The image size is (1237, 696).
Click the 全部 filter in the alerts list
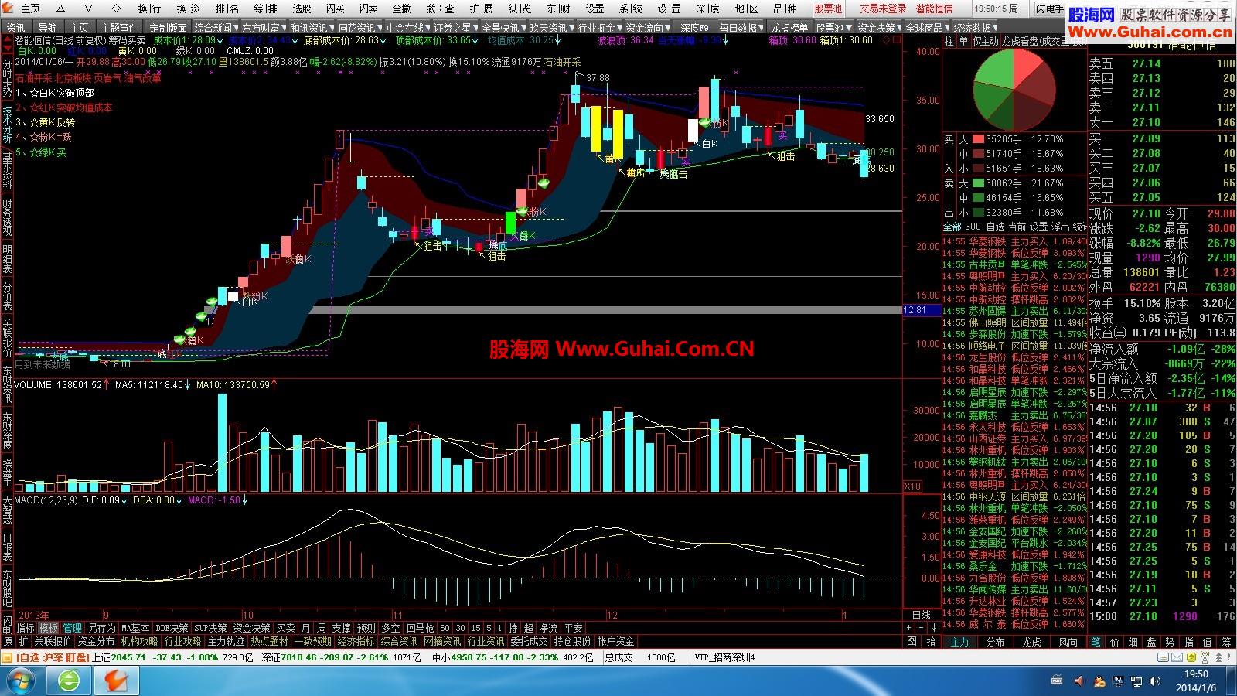click(x=952, y=227)
